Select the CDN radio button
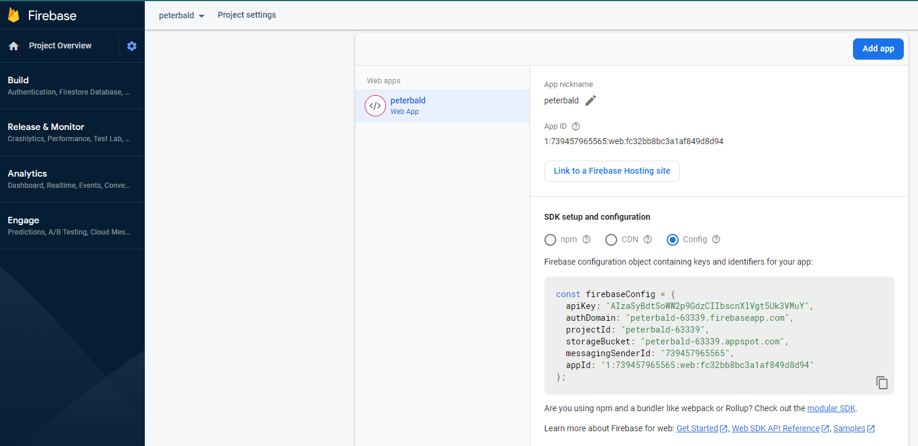 (611, 239)
